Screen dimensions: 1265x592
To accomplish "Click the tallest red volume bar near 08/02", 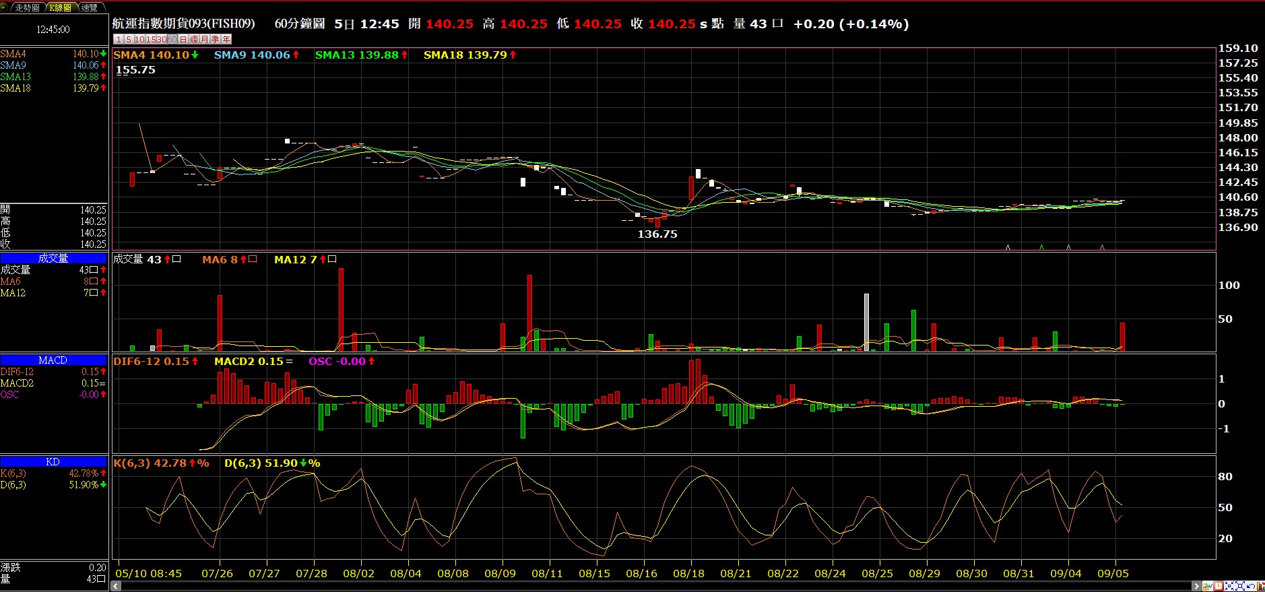I will [x=341, y=309].
